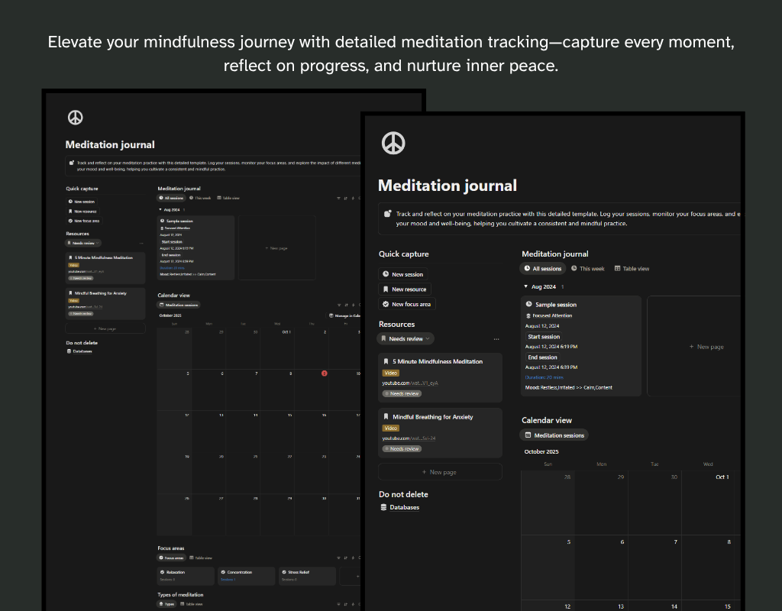Click the lightning automation icon in the Types of meditation toolbar

353,603
